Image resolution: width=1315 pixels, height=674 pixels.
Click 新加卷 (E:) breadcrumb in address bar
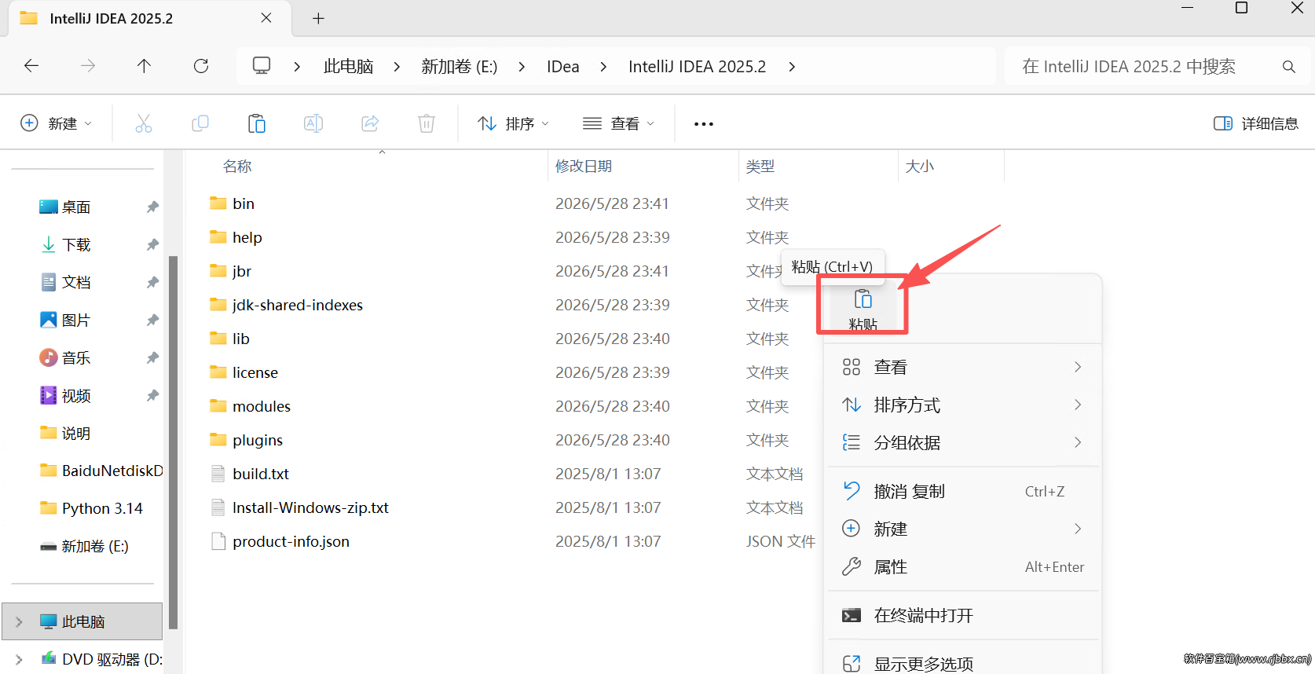(x=460, y=67)
